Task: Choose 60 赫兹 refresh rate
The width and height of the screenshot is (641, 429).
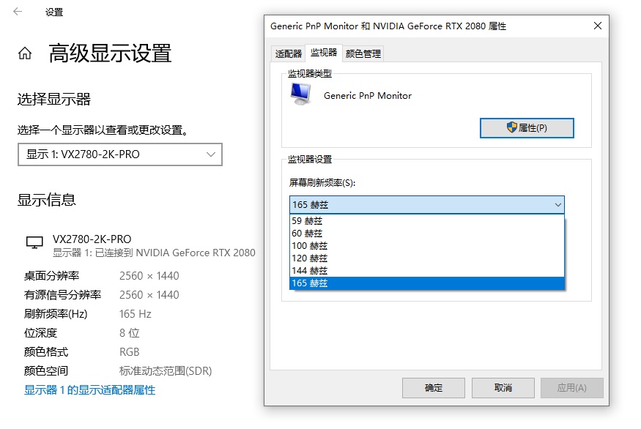Action: pyautogui.click(x=427, y=234)
